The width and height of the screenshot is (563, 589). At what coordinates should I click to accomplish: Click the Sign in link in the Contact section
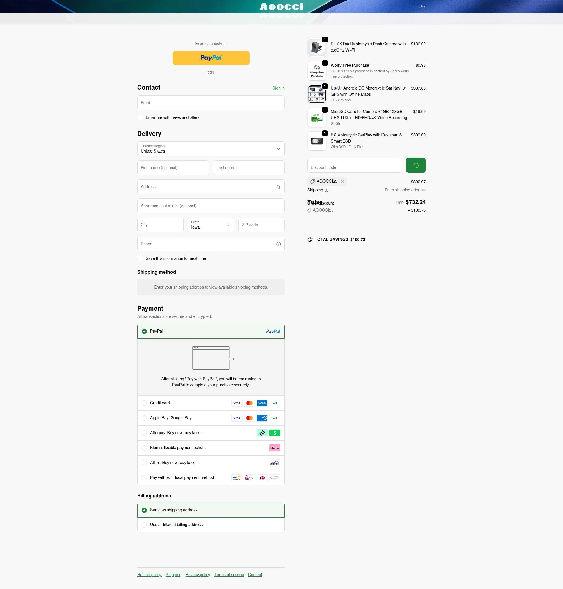tap(278, 88)
